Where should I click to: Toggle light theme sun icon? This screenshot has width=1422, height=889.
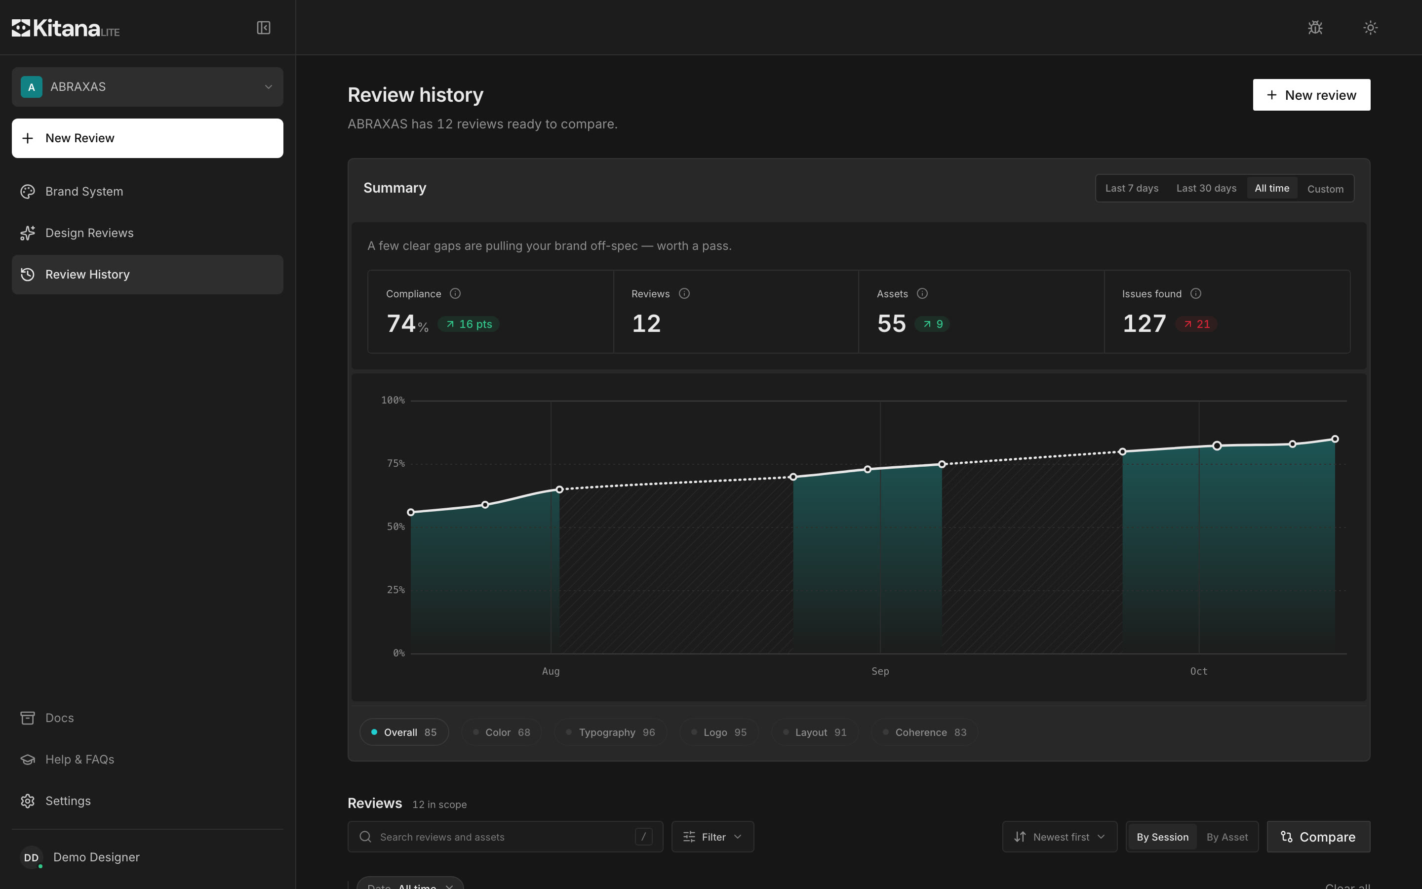1370,28
